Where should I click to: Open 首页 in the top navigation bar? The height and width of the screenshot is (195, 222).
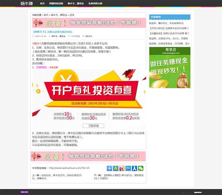tap(42, 3)
